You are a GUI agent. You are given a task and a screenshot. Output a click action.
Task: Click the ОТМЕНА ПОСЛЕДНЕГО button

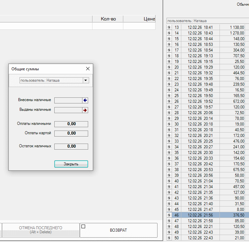(41, 230)
